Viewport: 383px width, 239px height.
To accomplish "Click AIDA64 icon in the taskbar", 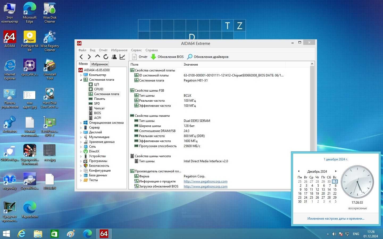I will point(104,234).
